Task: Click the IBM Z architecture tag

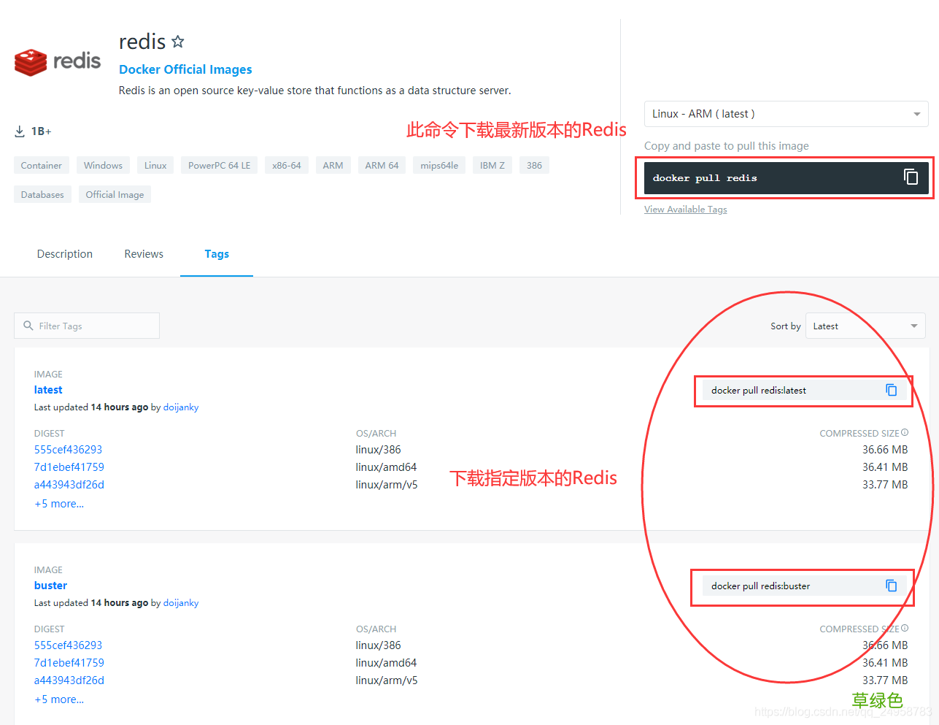Action: (492, 165)
